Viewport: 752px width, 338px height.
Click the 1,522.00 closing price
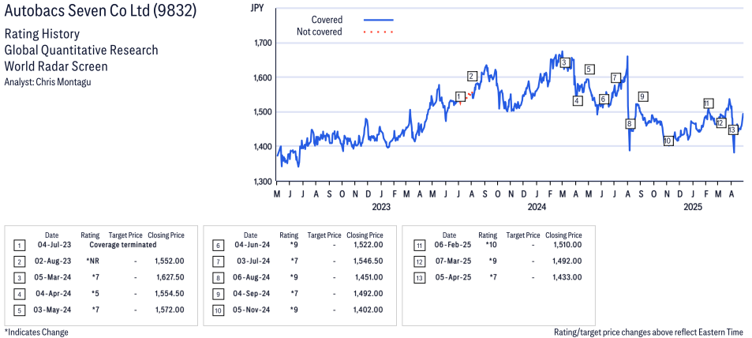tap(369, 245)
